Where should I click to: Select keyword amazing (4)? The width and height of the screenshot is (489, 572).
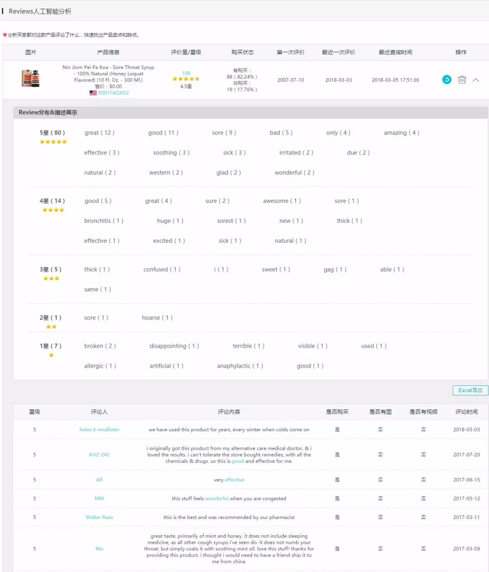402,133
